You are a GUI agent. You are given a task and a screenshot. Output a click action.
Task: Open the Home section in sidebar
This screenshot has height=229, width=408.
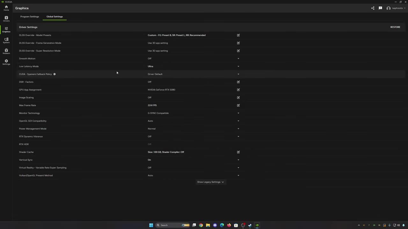6,8
